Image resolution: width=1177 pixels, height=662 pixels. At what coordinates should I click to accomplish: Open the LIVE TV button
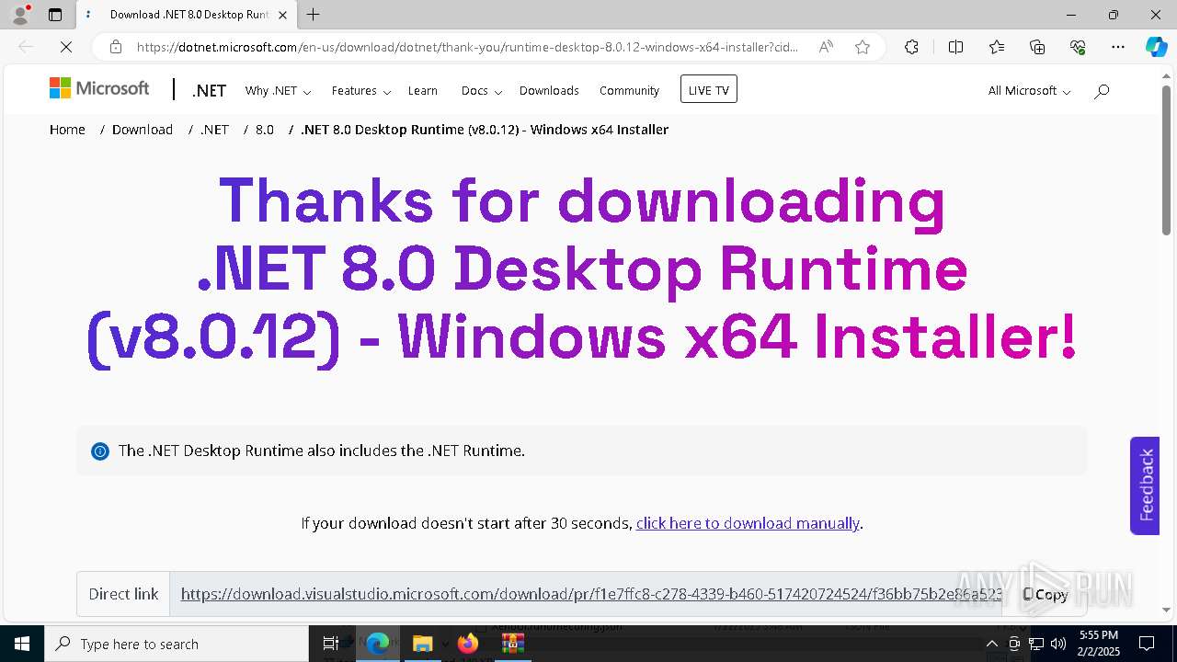[709, 89]
